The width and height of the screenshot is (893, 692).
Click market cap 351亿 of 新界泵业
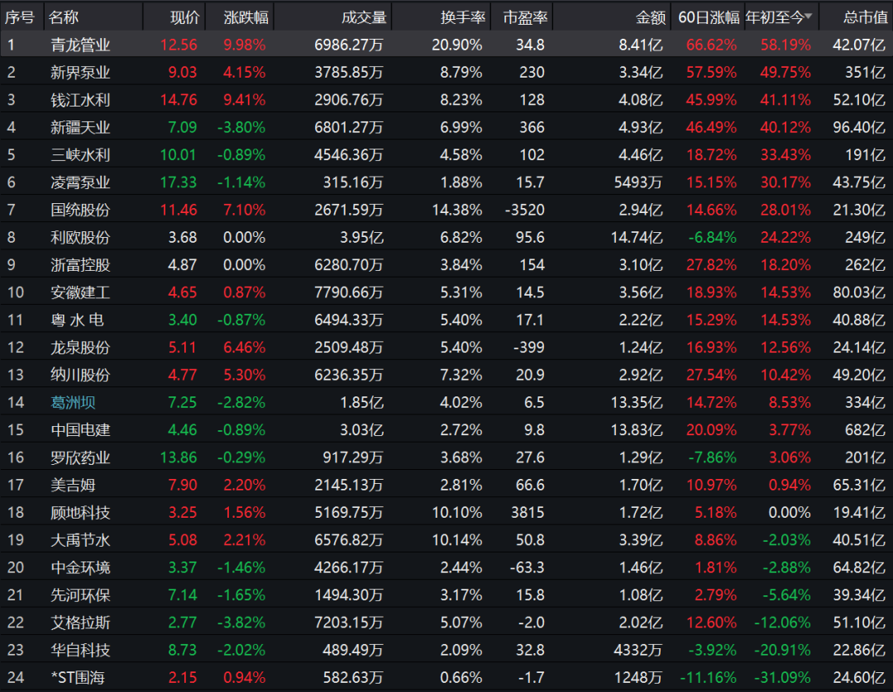865,72
